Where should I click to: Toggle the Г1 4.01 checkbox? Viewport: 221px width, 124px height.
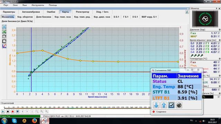219,43
